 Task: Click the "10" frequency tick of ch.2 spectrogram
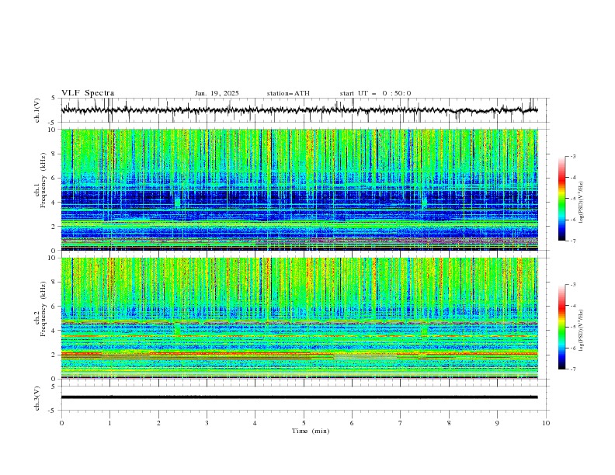(x=53, y=258)
